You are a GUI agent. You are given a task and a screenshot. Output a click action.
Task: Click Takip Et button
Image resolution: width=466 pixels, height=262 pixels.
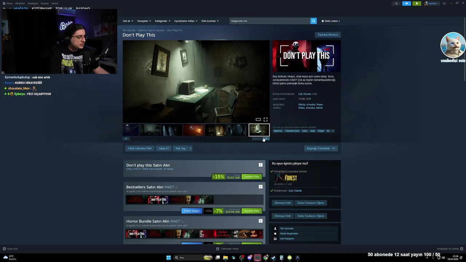click(163, 148)
